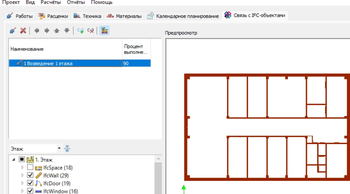Image resolution: width=350 pixels, height=194 pixels.
Task: Collapse the 1. Этаж tree node
Action: click(14, 159)
